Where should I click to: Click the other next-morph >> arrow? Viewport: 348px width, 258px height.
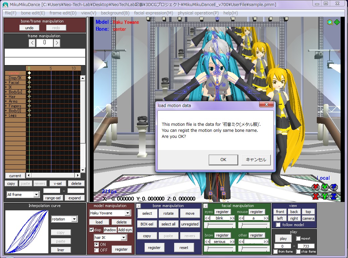click(x=266, y=242)
